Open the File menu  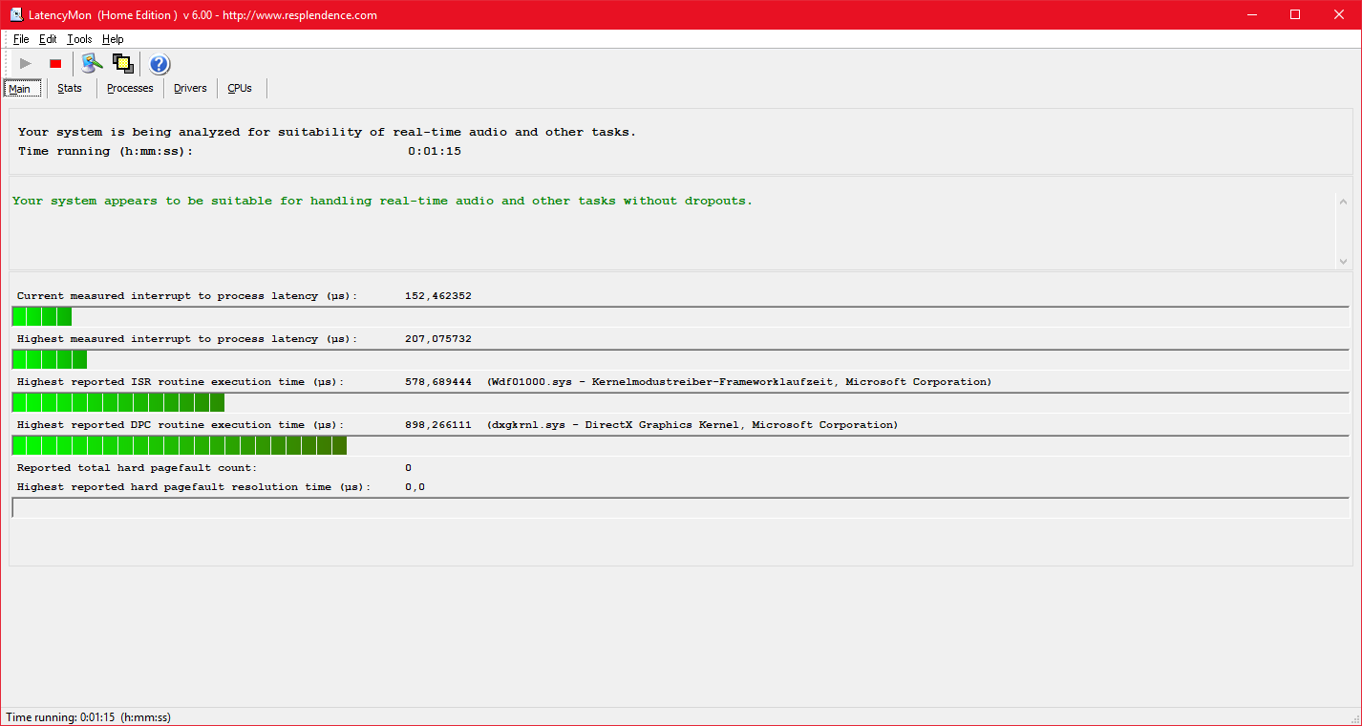21,39
